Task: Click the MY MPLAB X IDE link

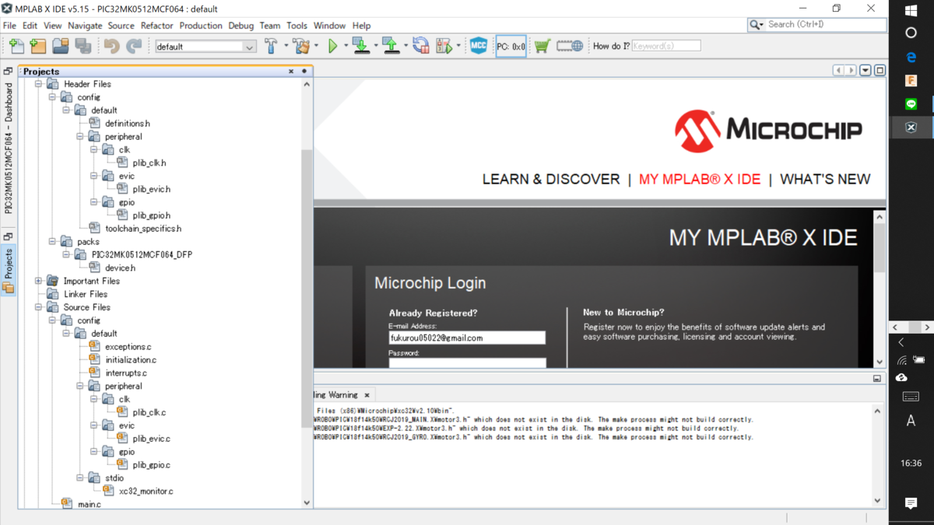Action: pos(700,179)
